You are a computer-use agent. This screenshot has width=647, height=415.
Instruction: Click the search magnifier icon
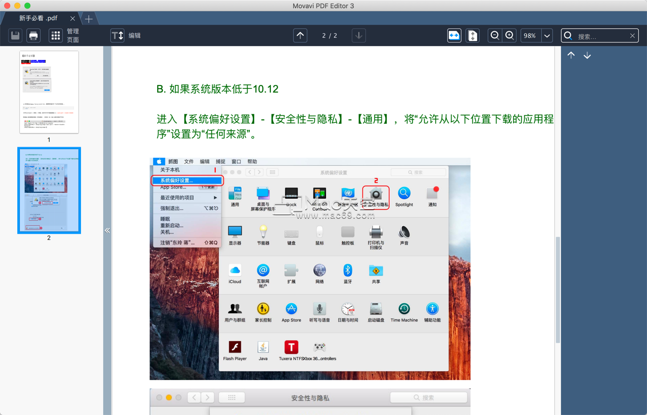click(568, 36)
